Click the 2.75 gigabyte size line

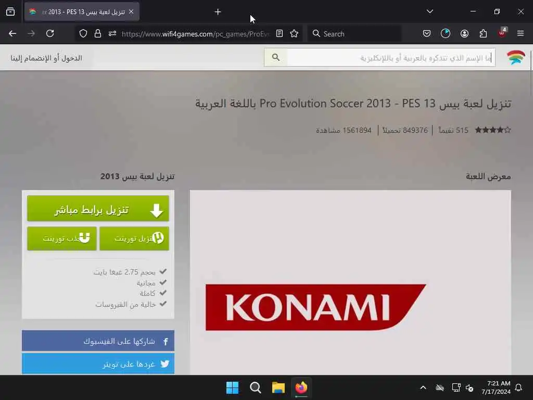pyautogui.click(x=130, y=272)
